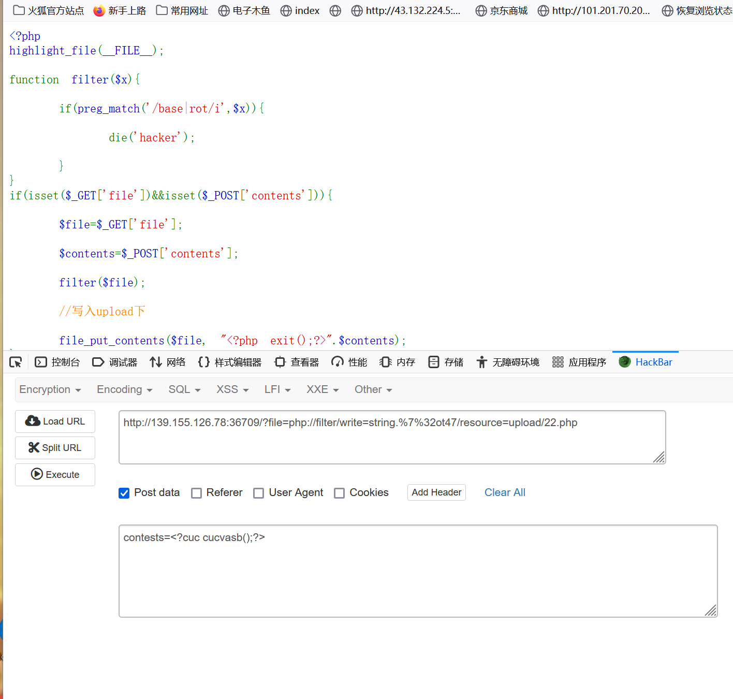Screen dimensions: 733x699
Task: Expand the Encoding dropdown menu
Action: (x=125, y=389)
